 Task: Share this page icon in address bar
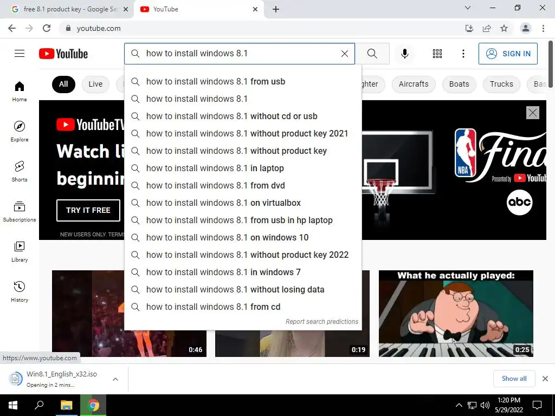point(487,28)
